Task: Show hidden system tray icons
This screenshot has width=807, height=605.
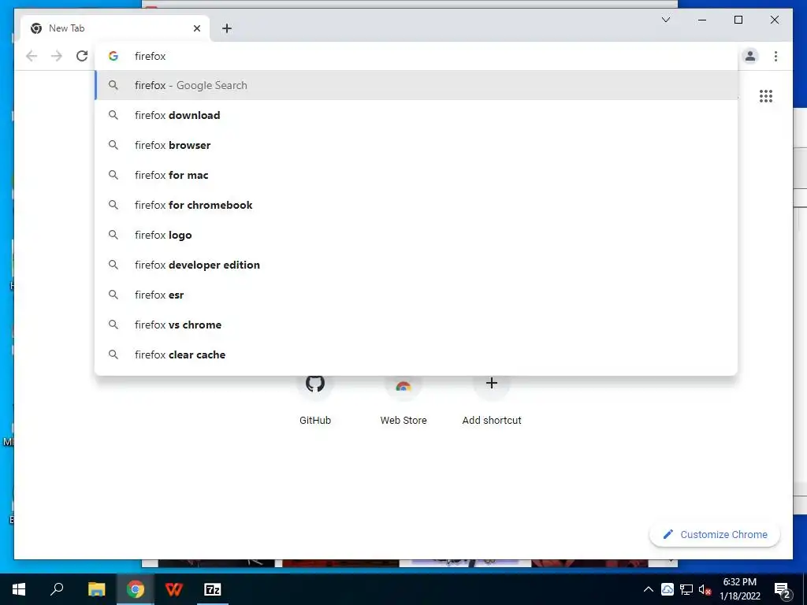Action: pyautogui.click(x=649, y=589)
